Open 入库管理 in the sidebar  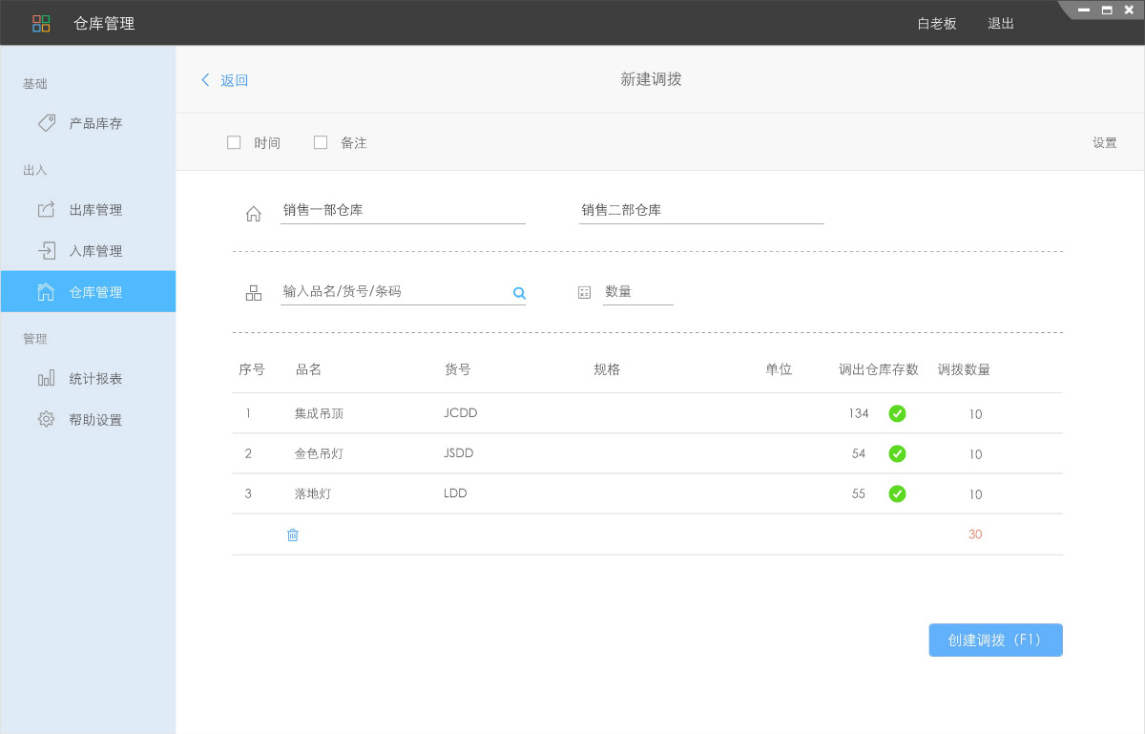point(88,250)
